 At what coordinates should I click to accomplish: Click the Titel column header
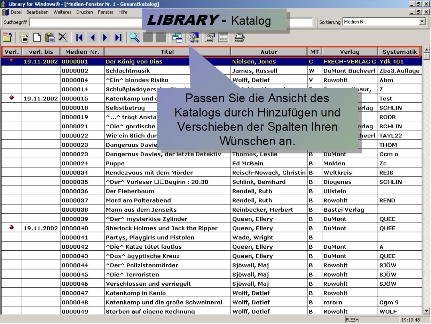167,52
